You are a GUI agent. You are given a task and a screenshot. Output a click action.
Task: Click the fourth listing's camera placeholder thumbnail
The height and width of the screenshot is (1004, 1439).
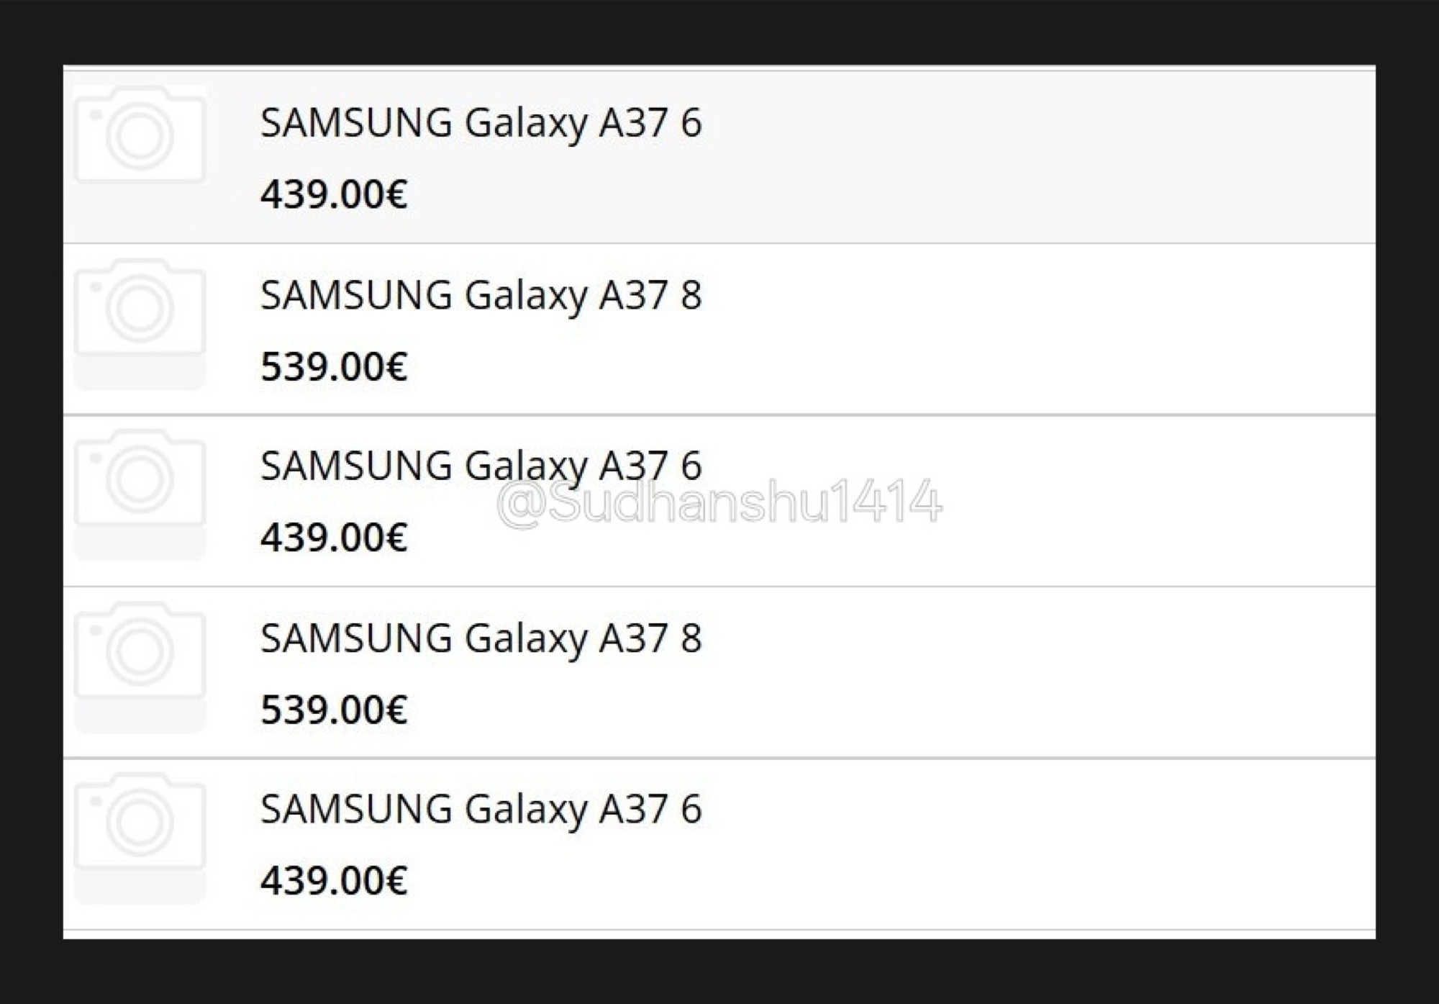pyautogui.click(x=140, y=651)
